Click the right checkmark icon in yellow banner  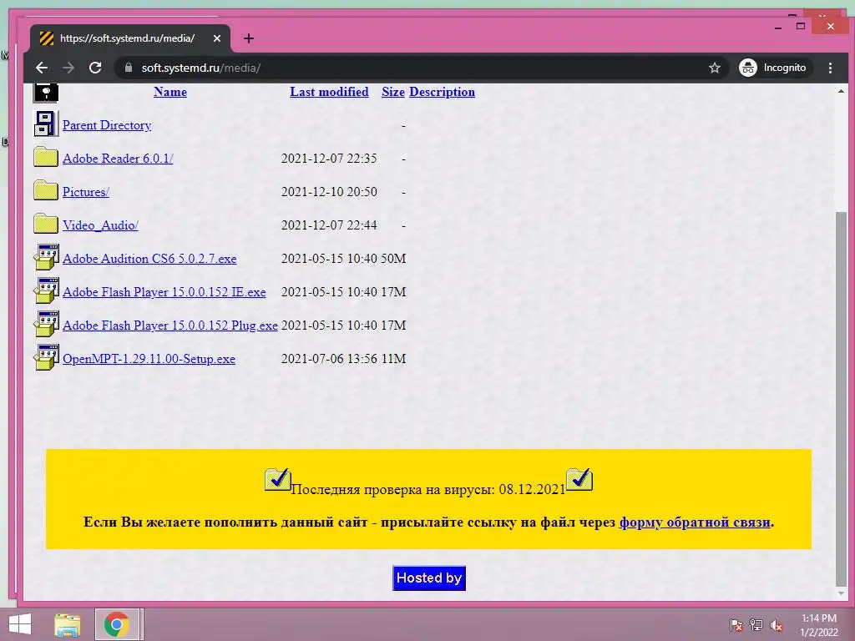click(579, 480)
